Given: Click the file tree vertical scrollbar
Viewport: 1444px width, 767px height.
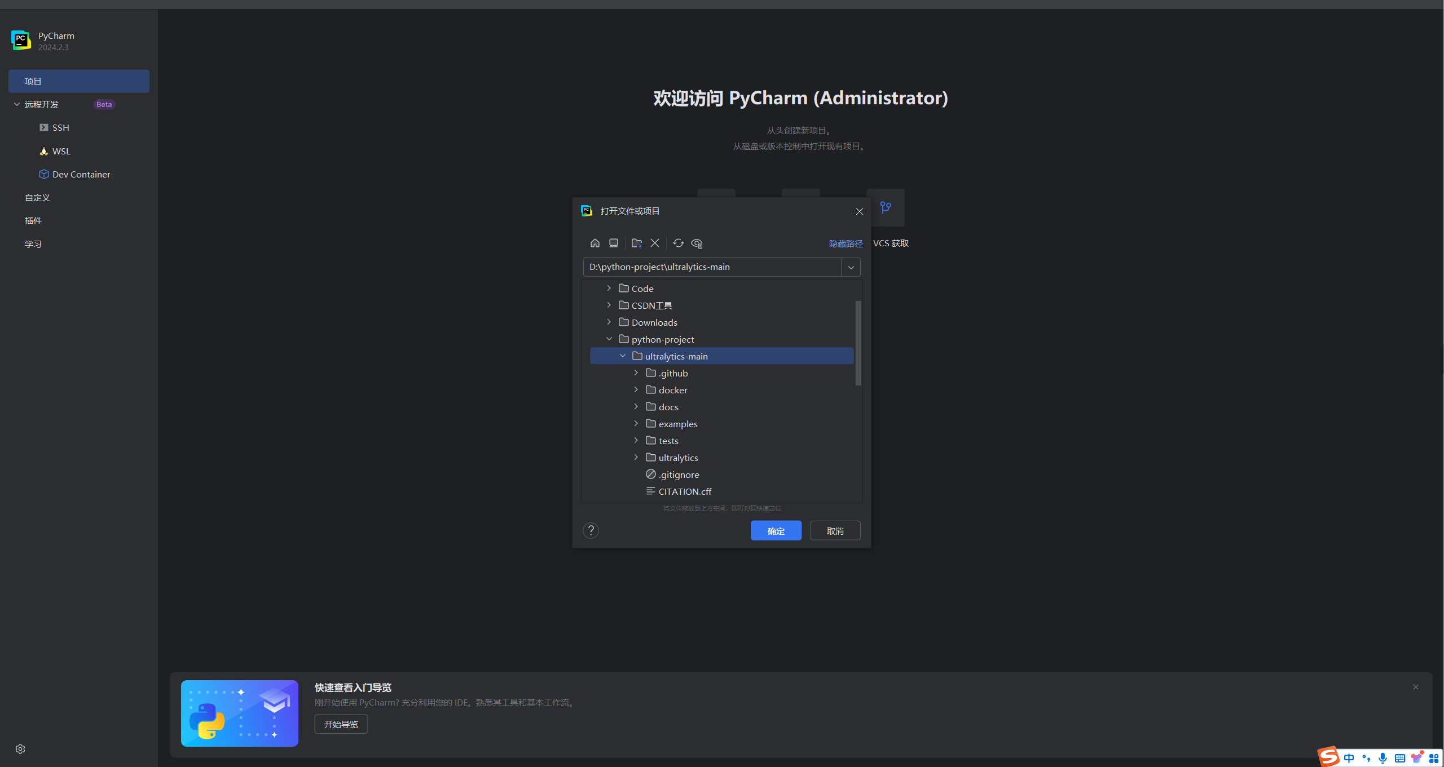Looking at the screenshot, I should click(858, 343).
